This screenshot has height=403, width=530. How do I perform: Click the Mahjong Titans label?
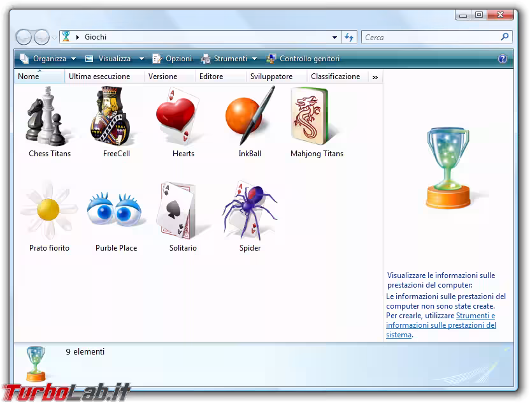[317, 154]
